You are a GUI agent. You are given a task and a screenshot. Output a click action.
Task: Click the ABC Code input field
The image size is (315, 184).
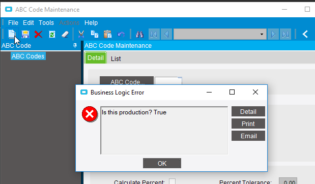[x=168, y=81]
